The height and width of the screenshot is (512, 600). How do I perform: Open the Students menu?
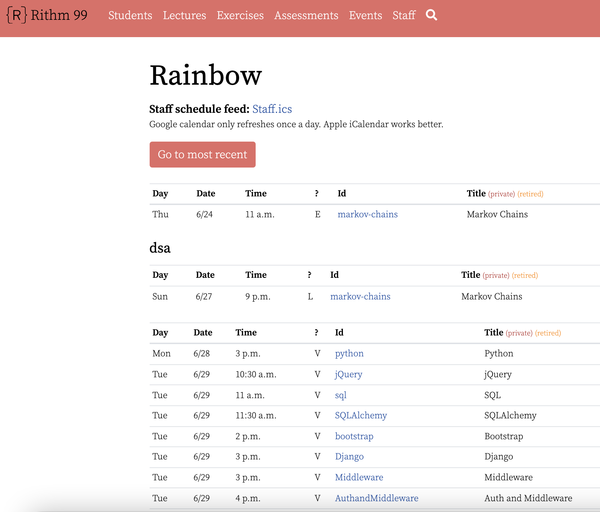(x=130, y=15)
